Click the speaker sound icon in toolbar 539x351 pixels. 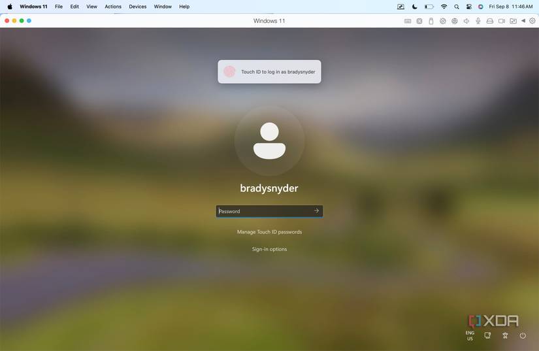coord(466,21)
